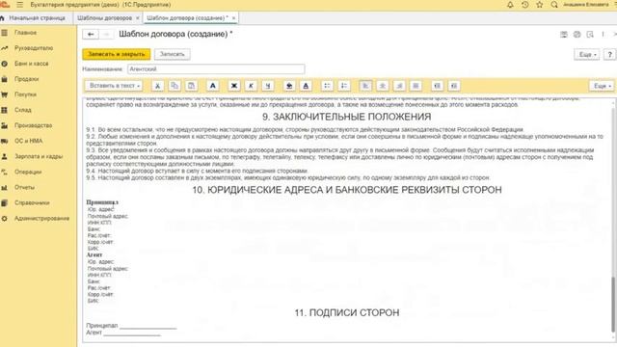Switch to 'Начальная страница' tab
The height and width of the screenshot is (347, 617).
pos(37,18)
